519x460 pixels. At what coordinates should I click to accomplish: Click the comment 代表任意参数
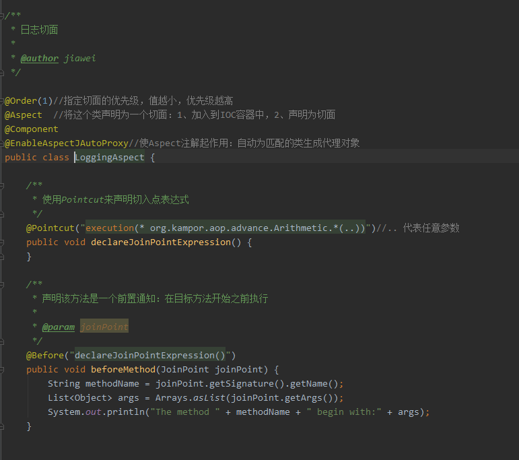431,228
